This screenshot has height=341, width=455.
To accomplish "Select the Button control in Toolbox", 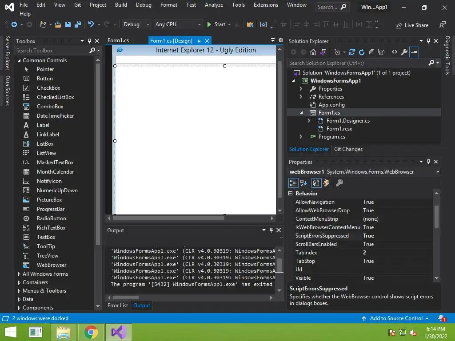I will [x=45, y=78].
